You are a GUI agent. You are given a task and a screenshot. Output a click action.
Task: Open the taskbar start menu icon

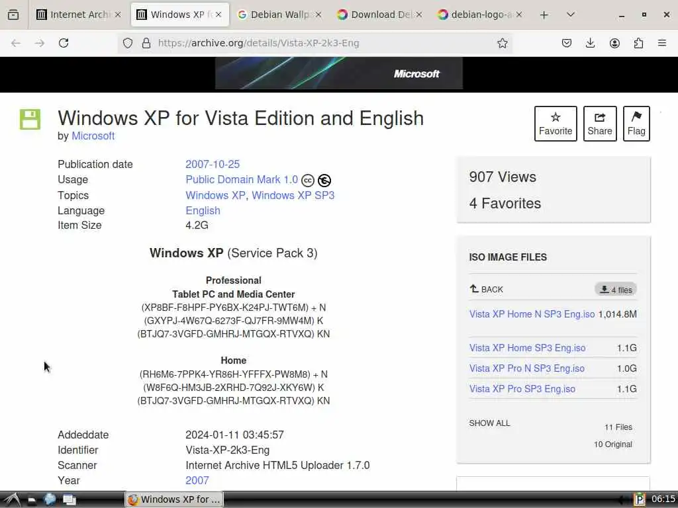(12, 500)
